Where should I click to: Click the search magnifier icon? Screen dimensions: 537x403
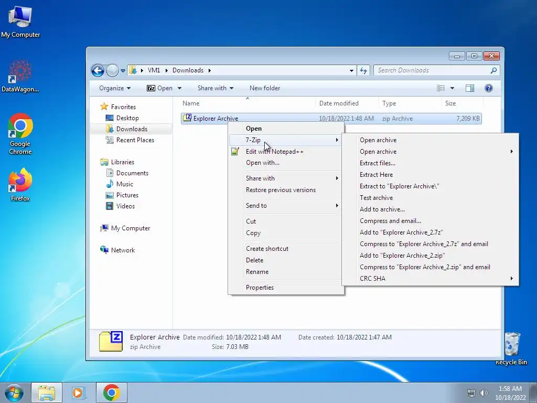pos(493,70)
